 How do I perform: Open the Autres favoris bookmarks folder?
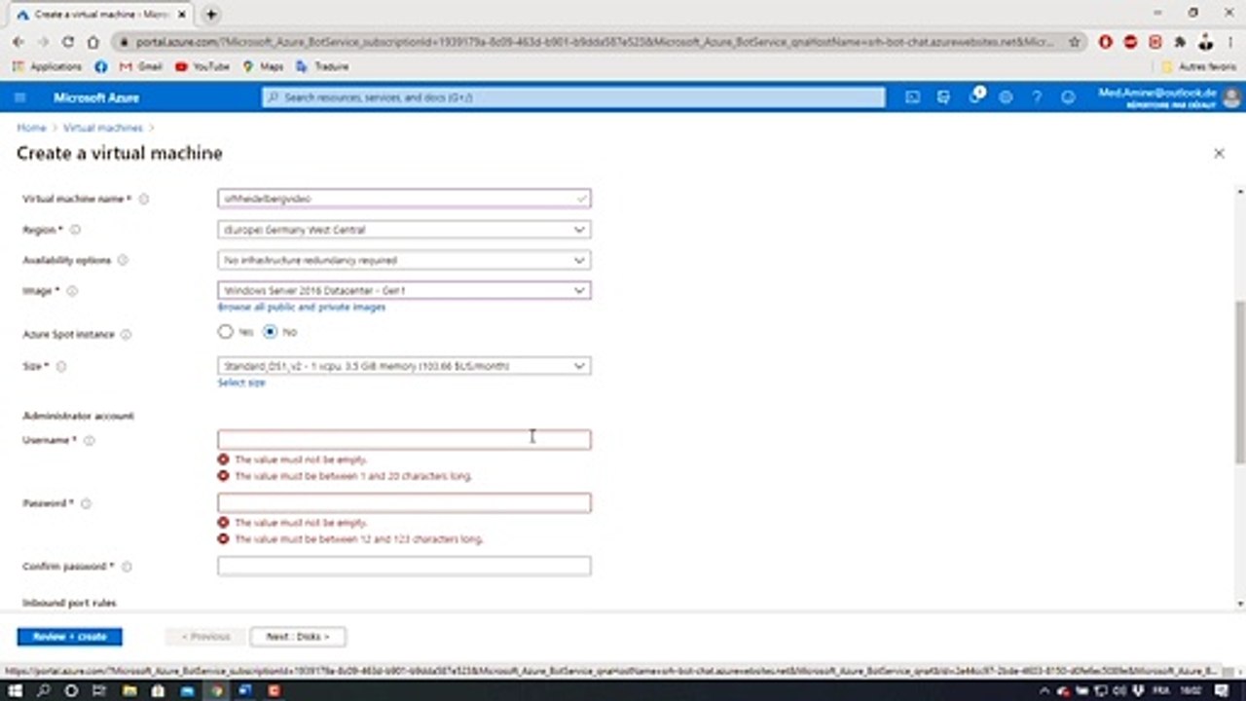coord(1199,67)
